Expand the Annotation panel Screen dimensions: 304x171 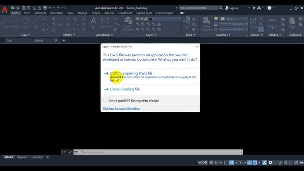[104, 35]
